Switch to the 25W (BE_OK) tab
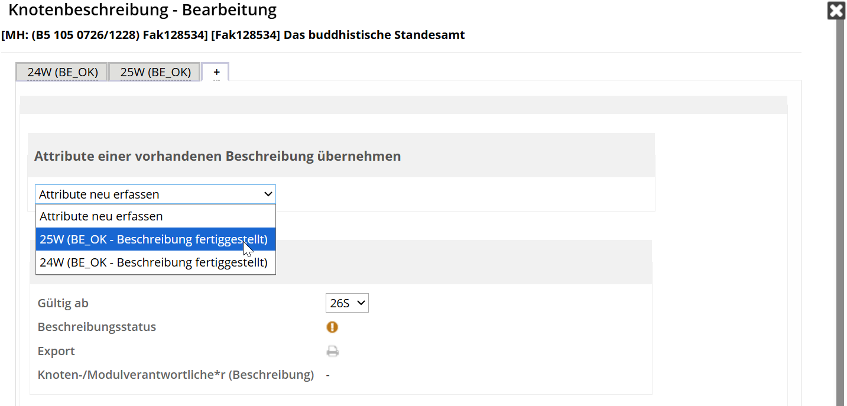The image size is (847, 406). click(155, 72)
